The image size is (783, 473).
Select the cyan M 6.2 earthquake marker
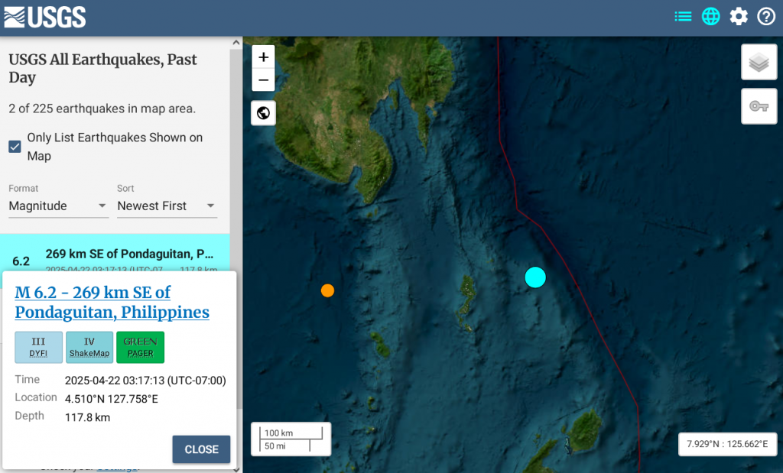pos(535,277)
